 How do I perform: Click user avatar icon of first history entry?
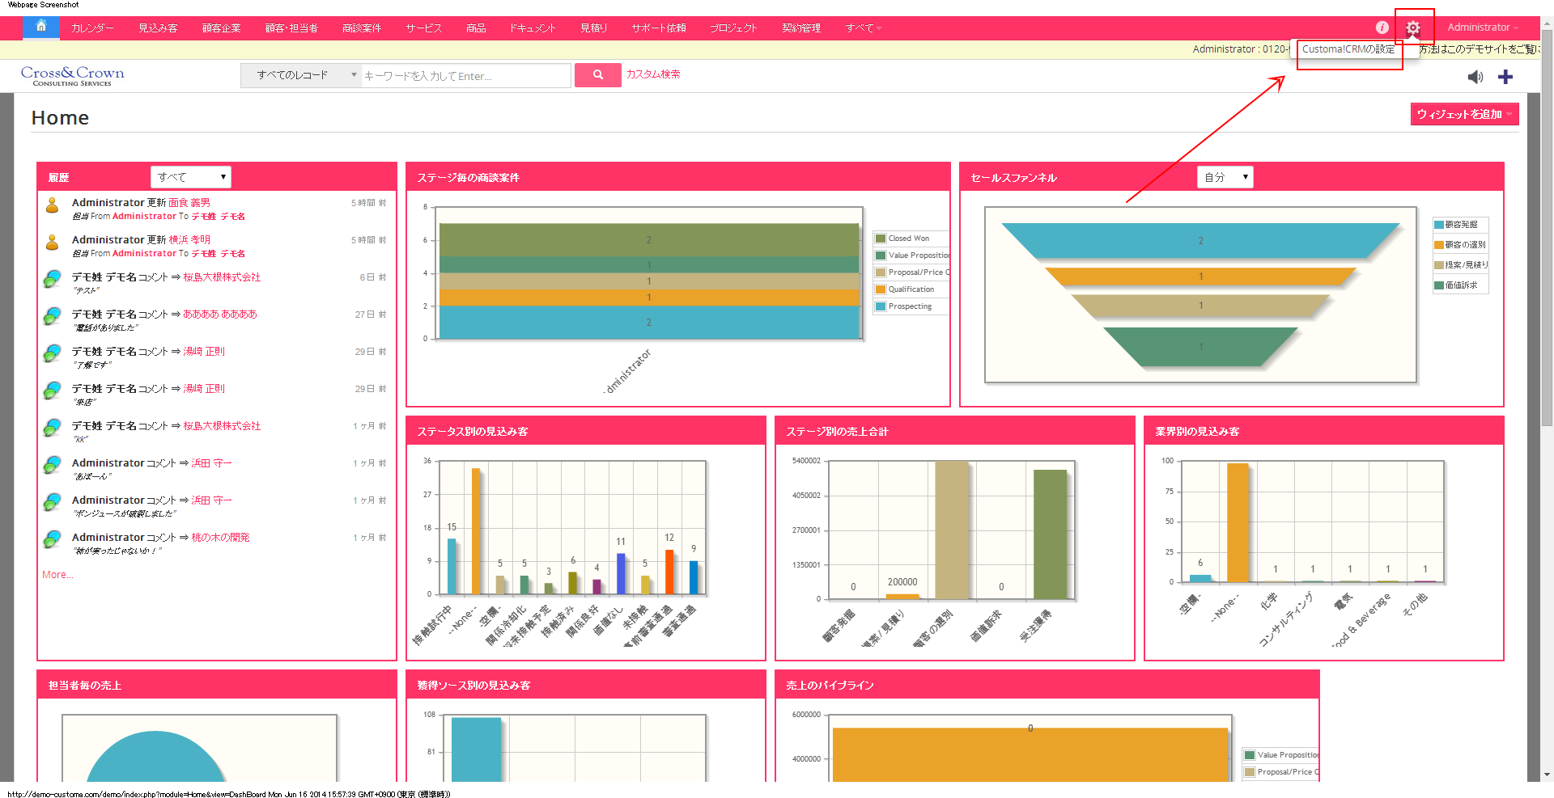(53, 205)
